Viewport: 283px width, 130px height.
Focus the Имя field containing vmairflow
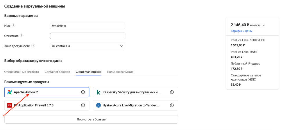coord(87,26)
